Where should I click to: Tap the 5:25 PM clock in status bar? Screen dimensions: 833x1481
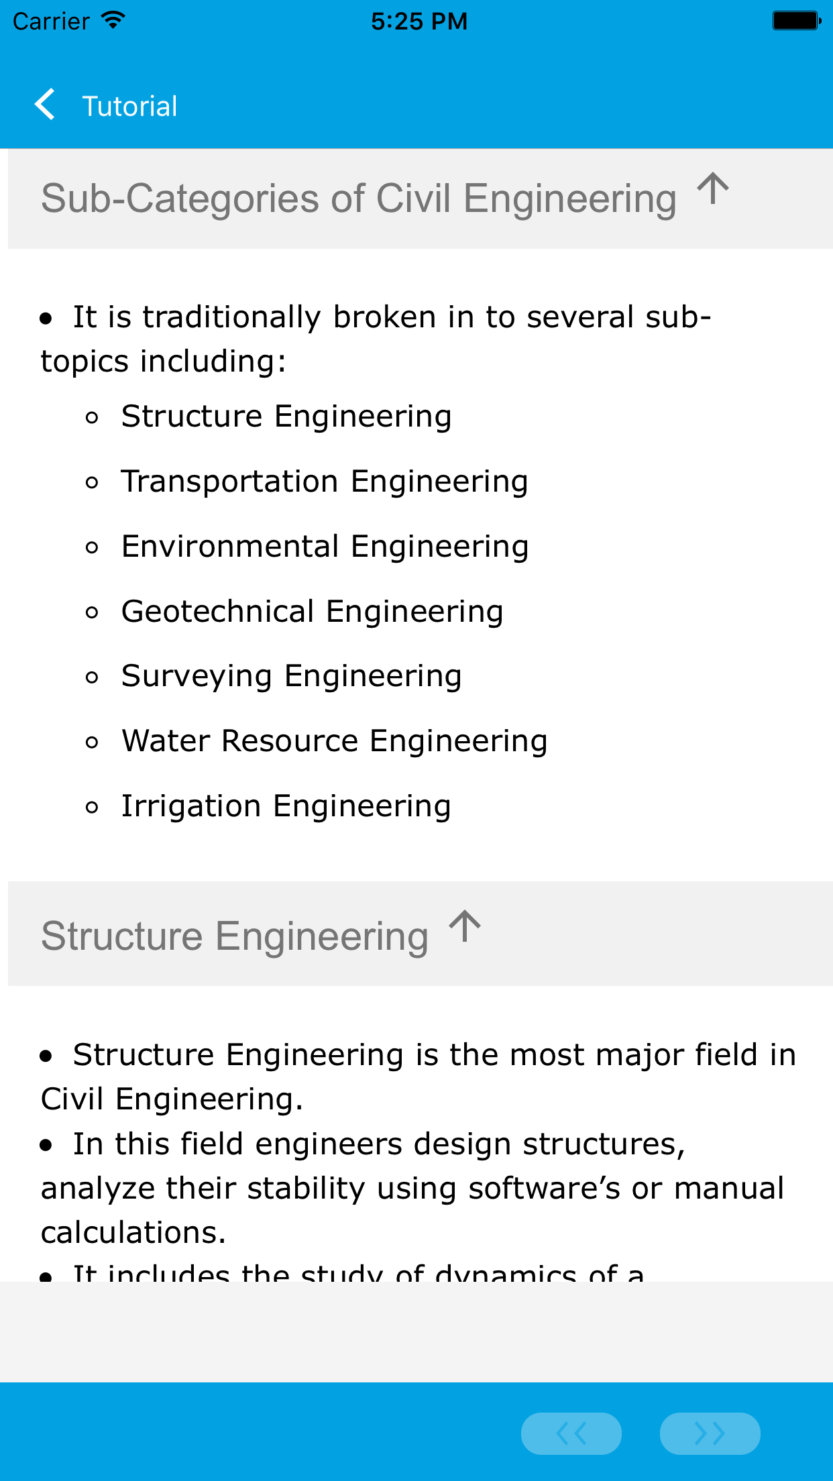(419, 21)
